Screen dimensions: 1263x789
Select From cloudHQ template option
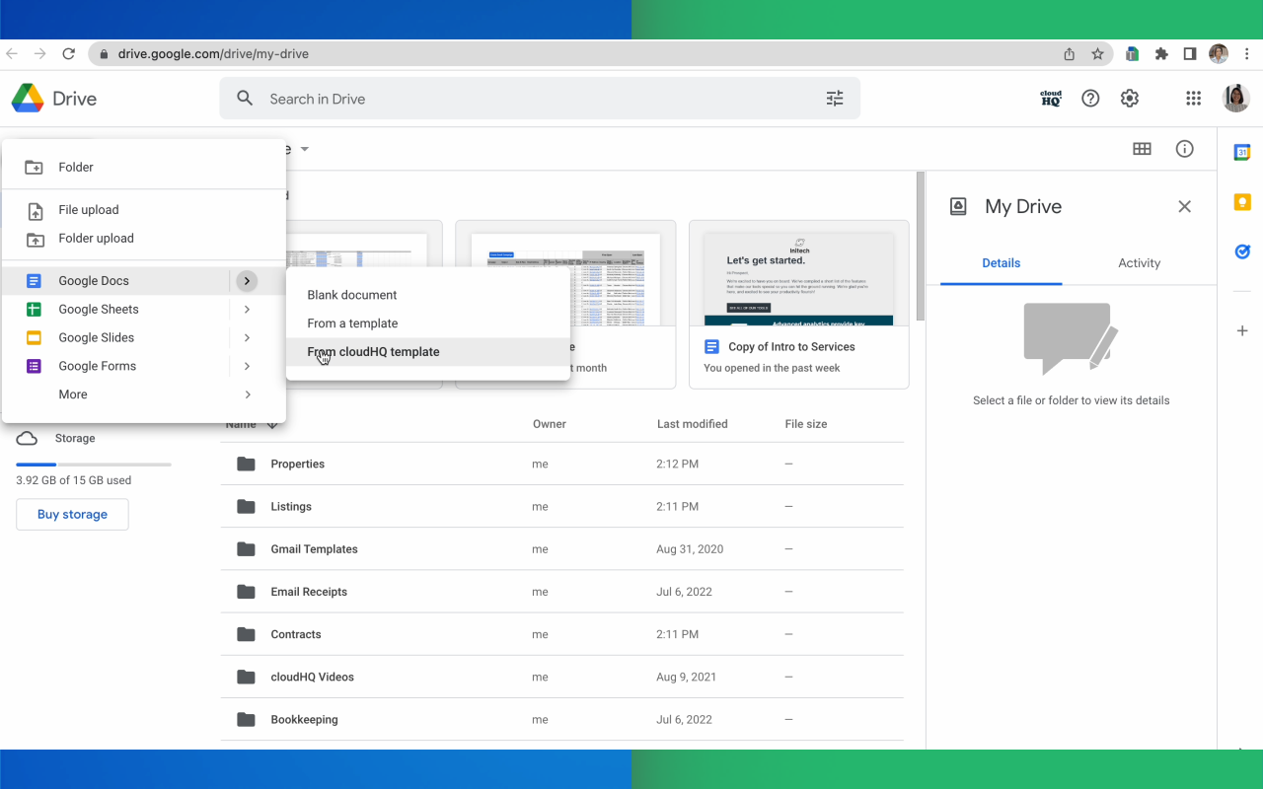[x=373, y=351]
